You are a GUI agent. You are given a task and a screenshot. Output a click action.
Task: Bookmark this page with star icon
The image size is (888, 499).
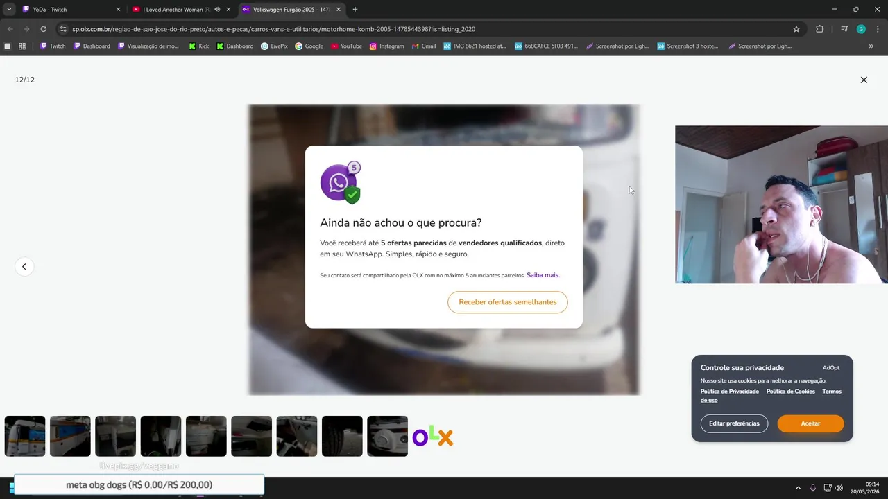tap(796, 29)
